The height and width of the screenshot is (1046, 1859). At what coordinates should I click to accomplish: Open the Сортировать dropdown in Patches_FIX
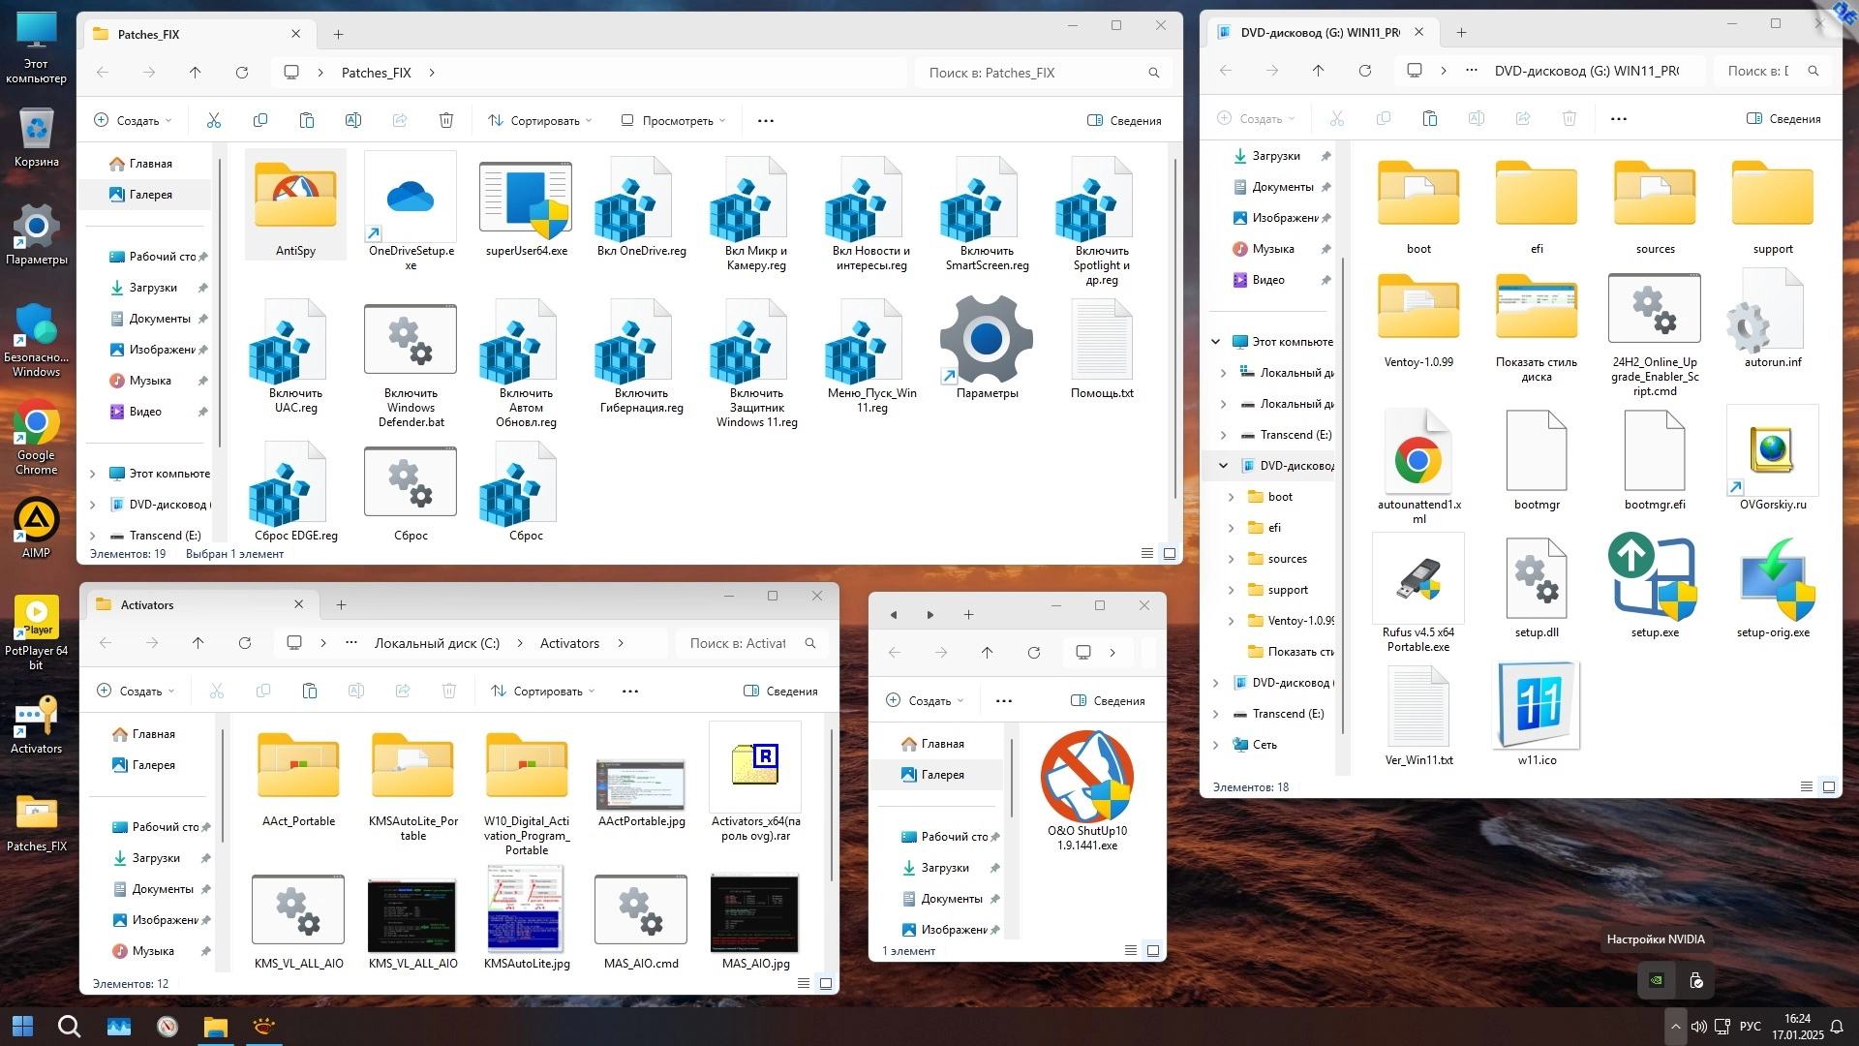539,120
